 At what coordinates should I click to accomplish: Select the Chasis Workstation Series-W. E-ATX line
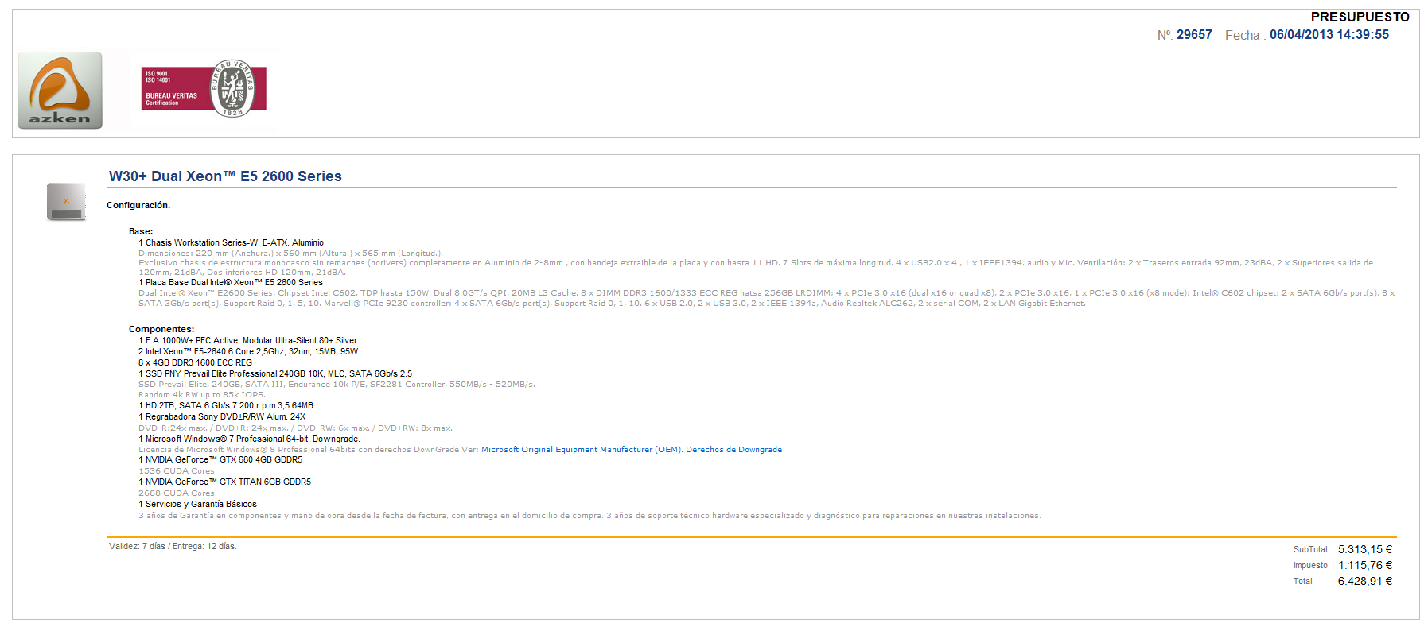pyautogui.click(x=231, y=243)
